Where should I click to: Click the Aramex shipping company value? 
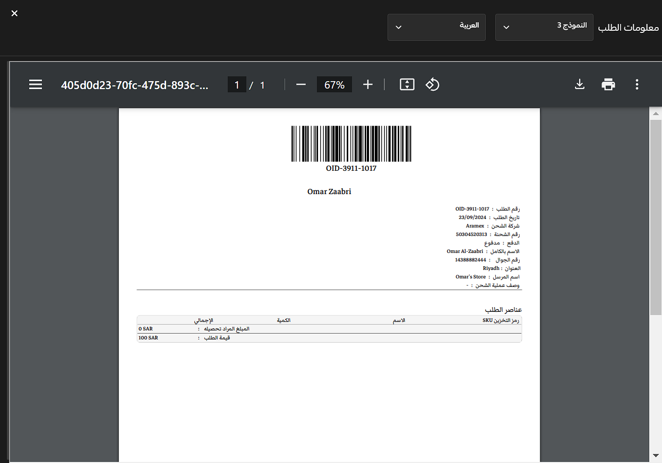(x=475, y=226)
